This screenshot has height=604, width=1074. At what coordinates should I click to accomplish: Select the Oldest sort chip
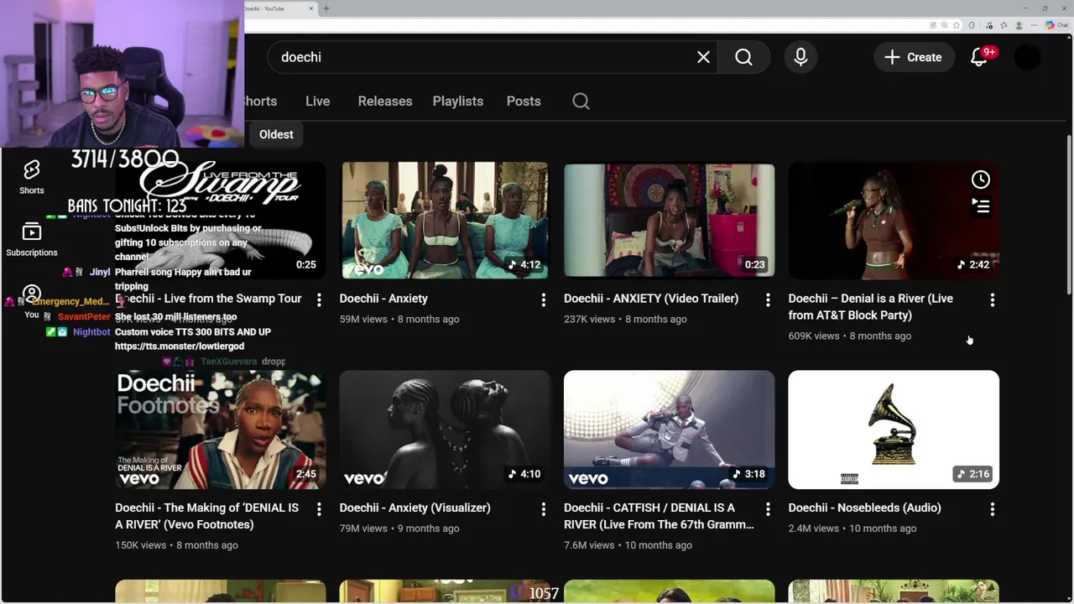tap(276, 134)
